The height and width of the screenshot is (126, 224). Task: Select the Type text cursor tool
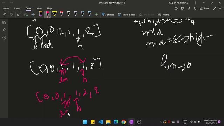pyautogui.click(x=19, y=15)
